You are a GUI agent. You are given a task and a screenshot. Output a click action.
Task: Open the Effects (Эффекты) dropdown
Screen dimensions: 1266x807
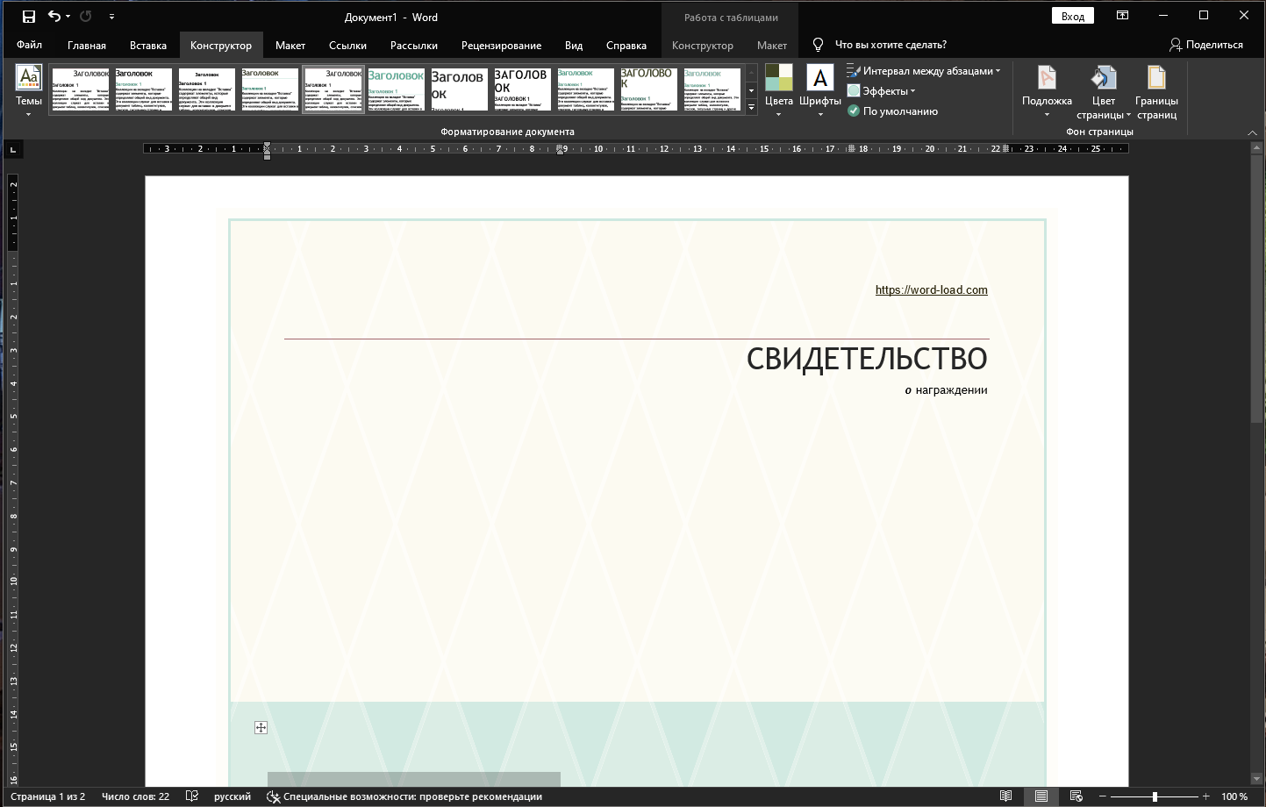click(x=883, y=91)
